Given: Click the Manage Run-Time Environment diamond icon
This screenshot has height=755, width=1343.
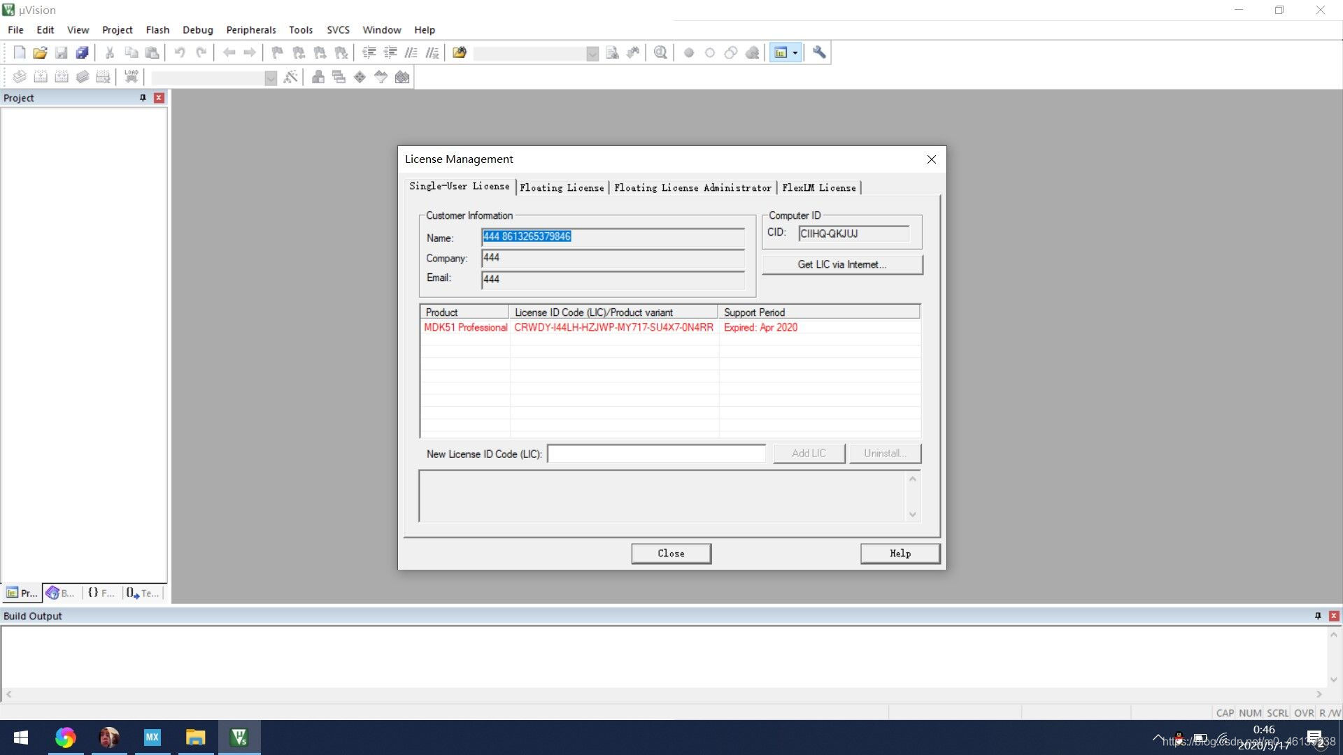Looking at the screenshot, I should [360, 77].
